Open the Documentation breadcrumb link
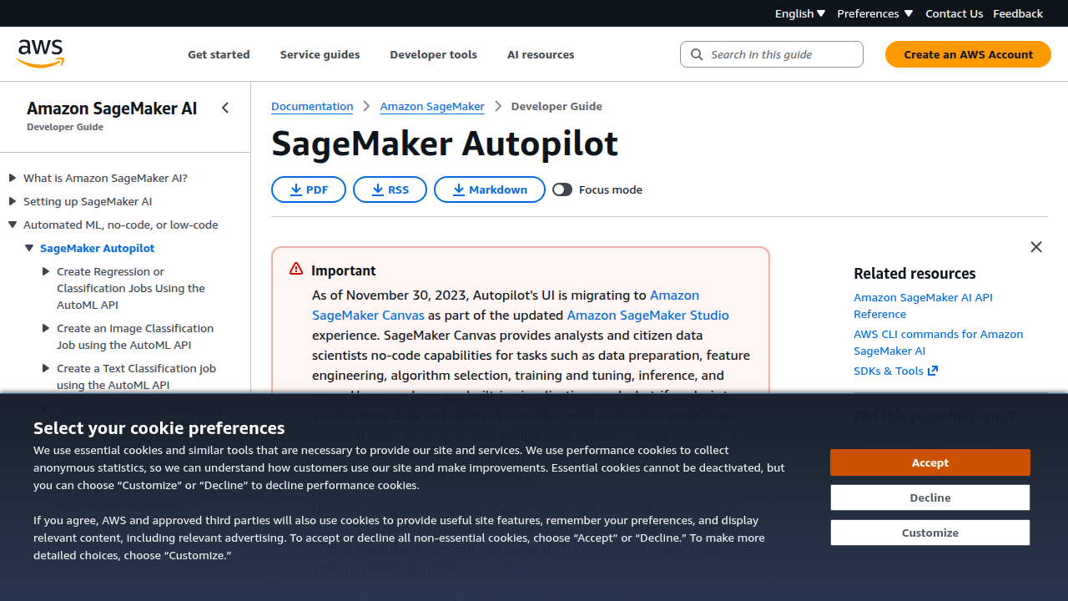Viewport: 1068px width, 601px height. click(312, 106)
